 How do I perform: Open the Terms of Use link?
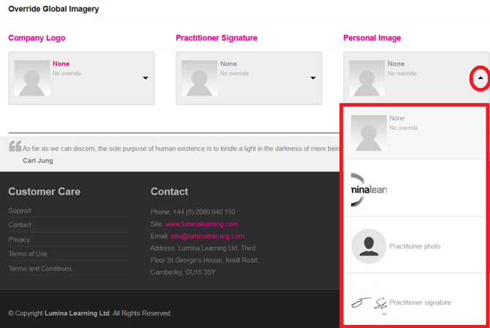point(28,254)
